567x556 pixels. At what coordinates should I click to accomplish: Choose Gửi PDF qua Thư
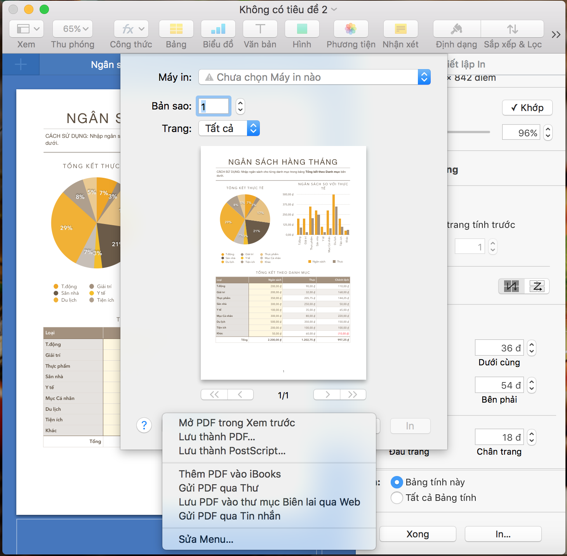pyautogui.click(x=269, y=488)
